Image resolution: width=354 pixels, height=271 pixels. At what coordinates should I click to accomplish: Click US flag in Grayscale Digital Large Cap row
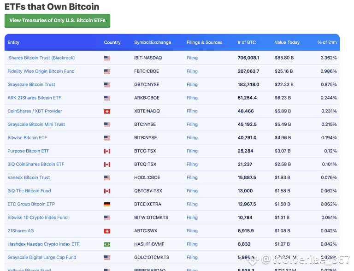[x=107, y=258]
